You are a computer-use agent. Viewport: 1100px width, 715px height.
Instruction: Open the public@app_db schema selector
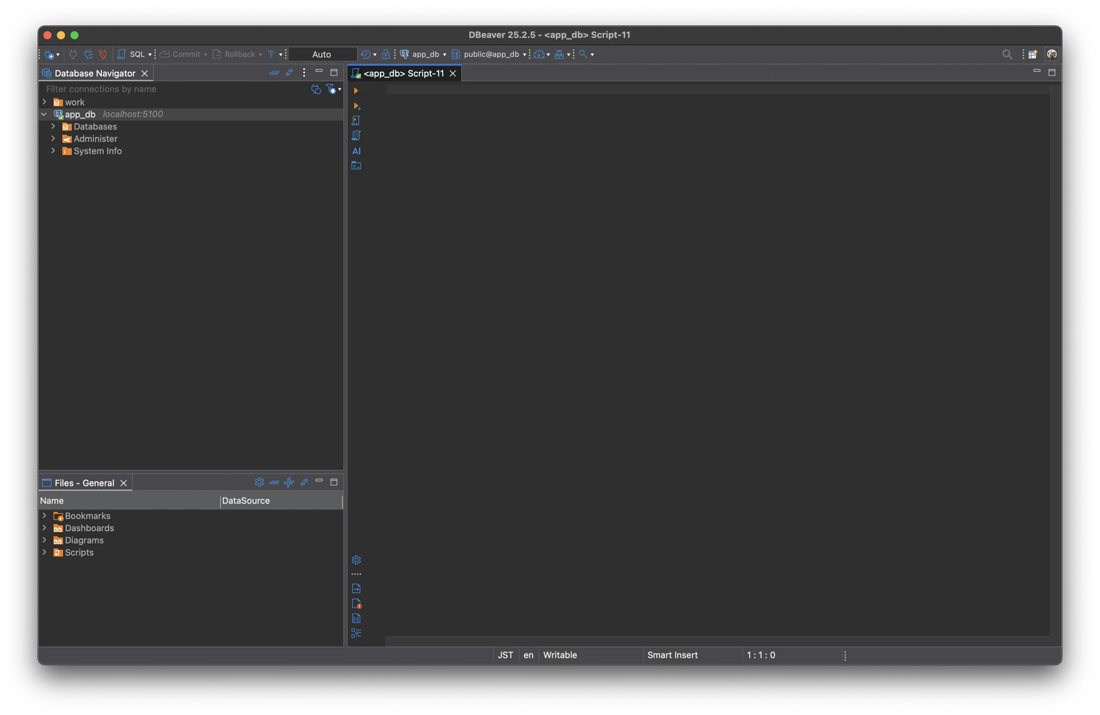coord(489,54)
